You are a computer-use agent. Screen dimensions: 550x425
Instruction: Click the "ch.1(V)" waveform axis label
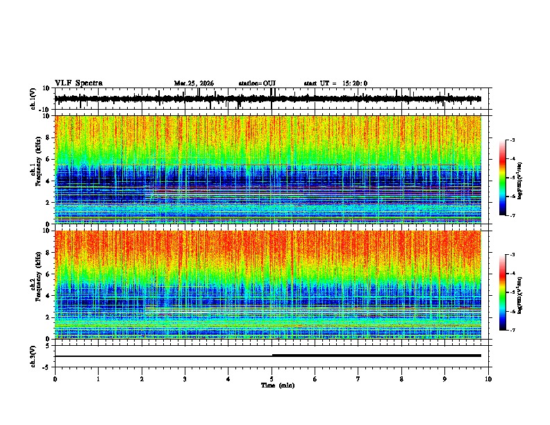33,99
